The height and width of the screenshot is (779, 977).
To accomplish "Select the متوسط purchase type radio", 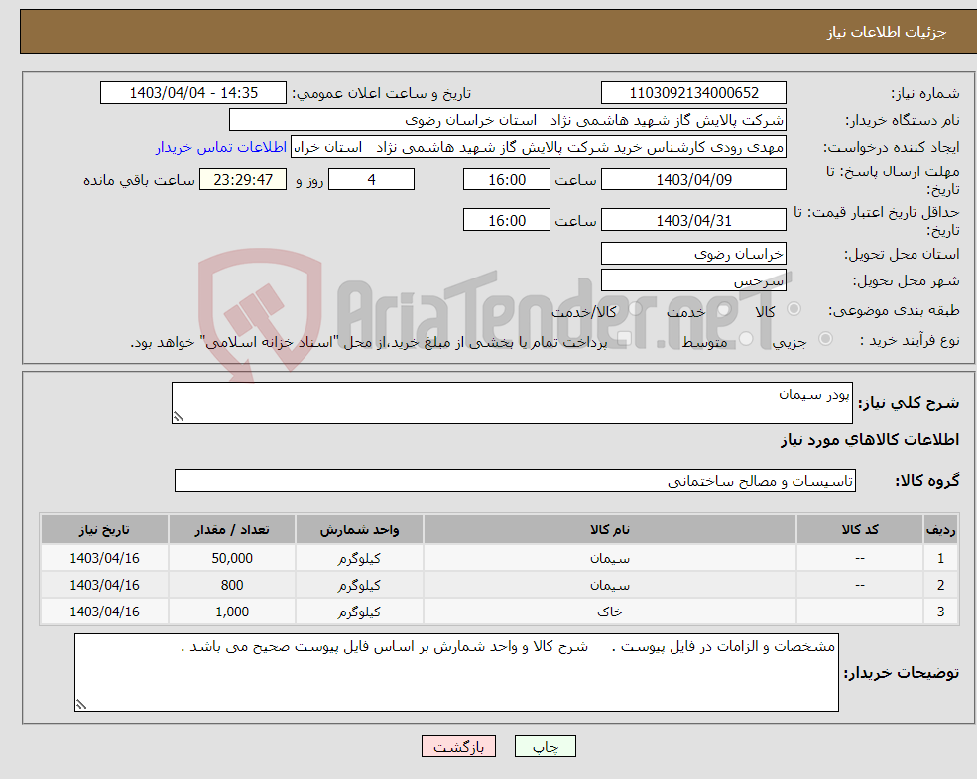I will [746, 339].
